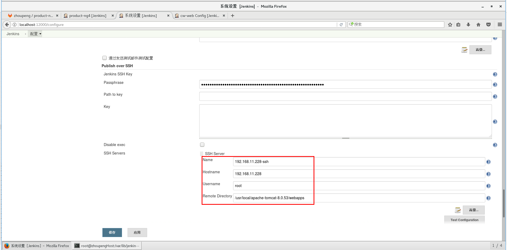
Task: Click 保存 save button
Action: click(112, 233)
